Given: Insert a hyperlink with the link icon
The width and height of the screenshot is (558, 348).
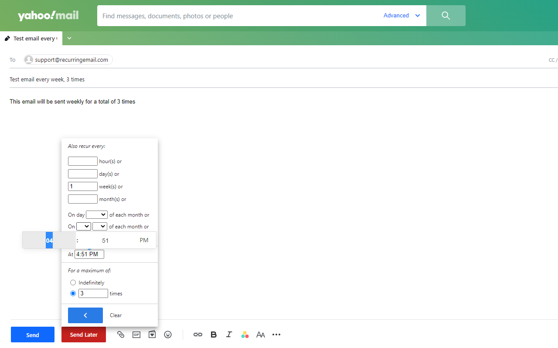Looking at the screenshot, I should coord(197,335).
